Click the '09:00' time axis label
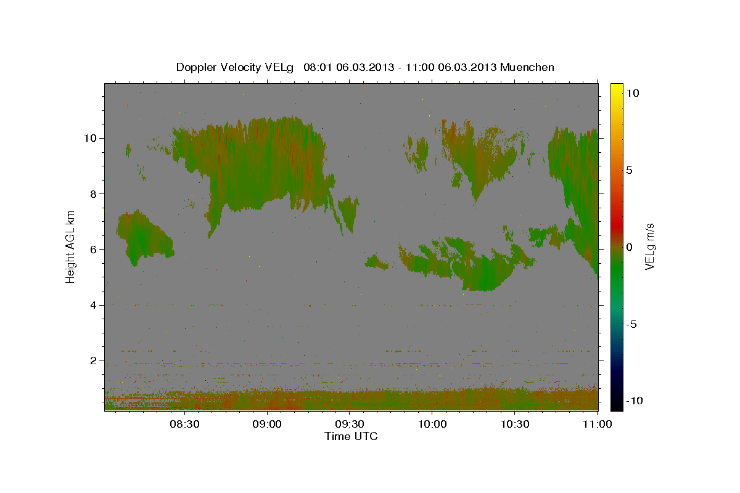 (268, 424)
